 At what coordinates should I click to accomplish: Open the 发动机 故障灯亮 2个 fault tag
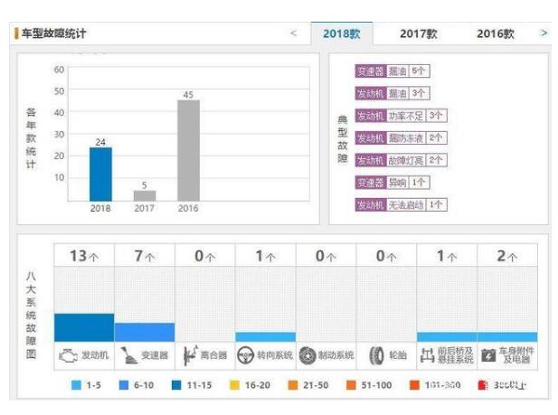coord(401,160)
